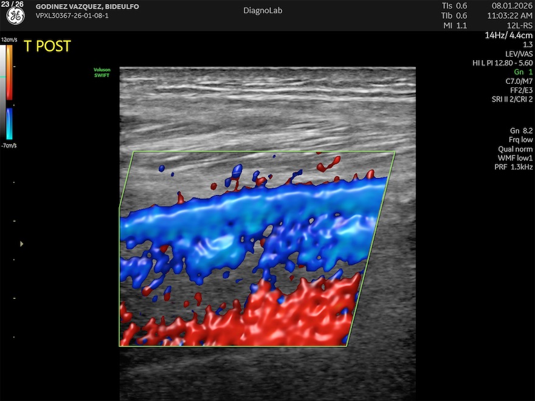Screen dimensions: 535x401
Task: Click the Voluson SWIFT label
Action: pyautogui.click(x=102, y=72)
